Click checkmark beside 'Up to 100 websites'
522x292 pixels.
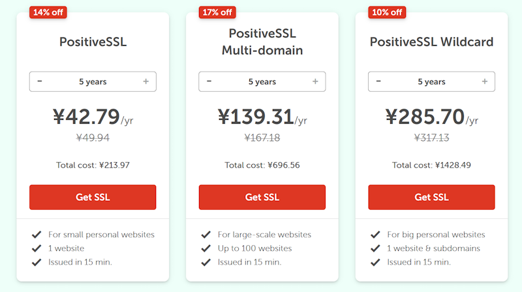click(x=206, y=248)
